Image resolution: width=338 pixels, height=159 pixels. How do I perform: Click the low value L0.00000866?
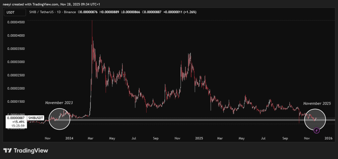click(130, 12)
